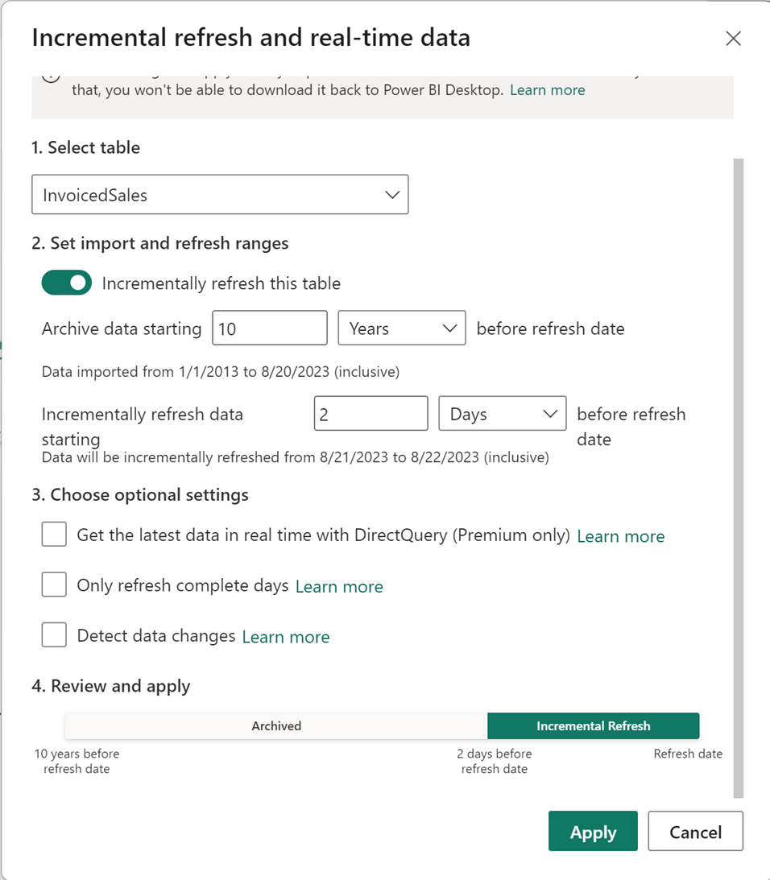Click the incremental refresh number field
This screenshot has height=880, width=770.
click(x=371, y=414)
